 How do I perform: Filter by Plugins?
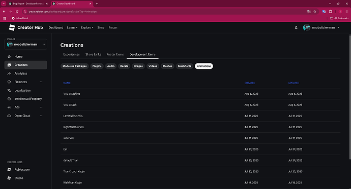pos(97,66)
